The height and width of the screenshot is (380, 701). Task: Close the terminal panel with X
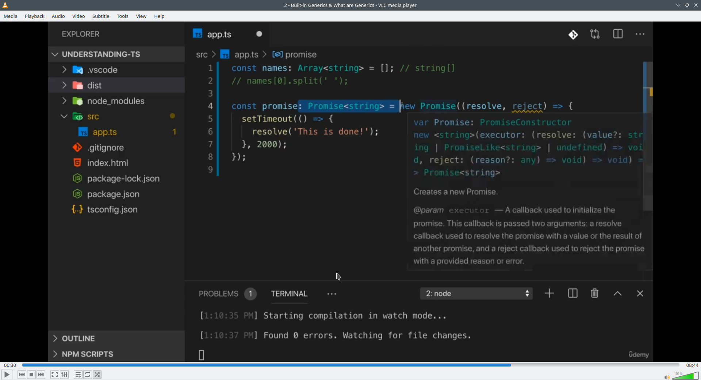click(640, 294)
